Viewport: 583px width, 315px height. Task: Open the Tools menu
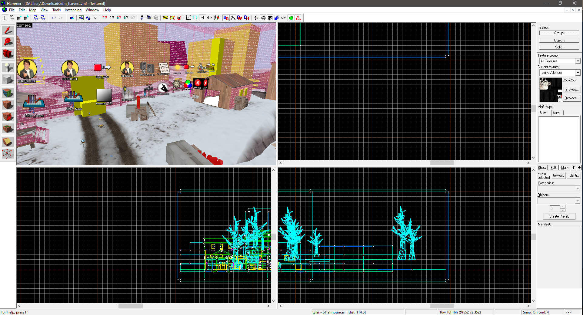click(56, 10)
